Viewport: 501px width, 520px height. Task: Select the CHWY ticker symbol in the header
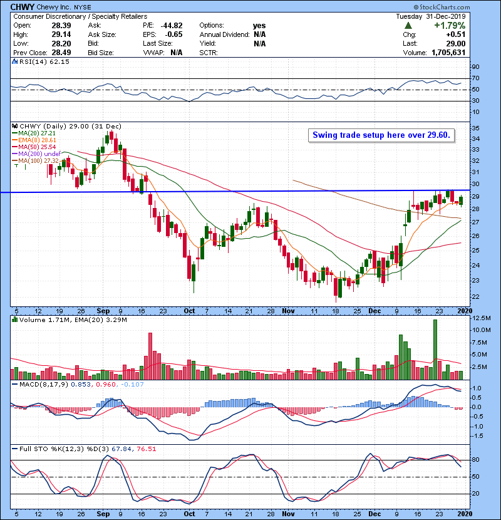click(x=22, y=7)
